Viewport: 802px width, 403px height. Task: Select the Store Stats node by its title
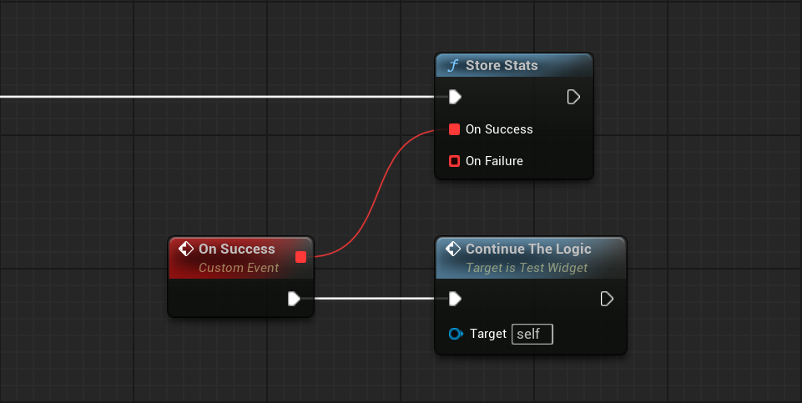(x=502, y=65)
